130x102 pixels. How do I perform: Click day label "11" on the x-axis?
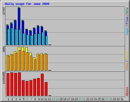click(46, 99)
